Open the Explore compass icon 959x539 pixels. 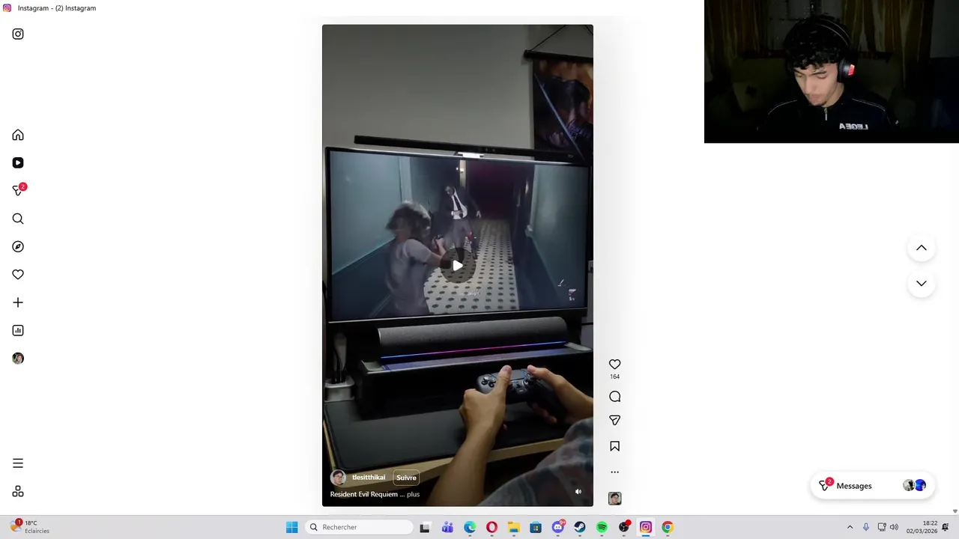pos(18,246)
